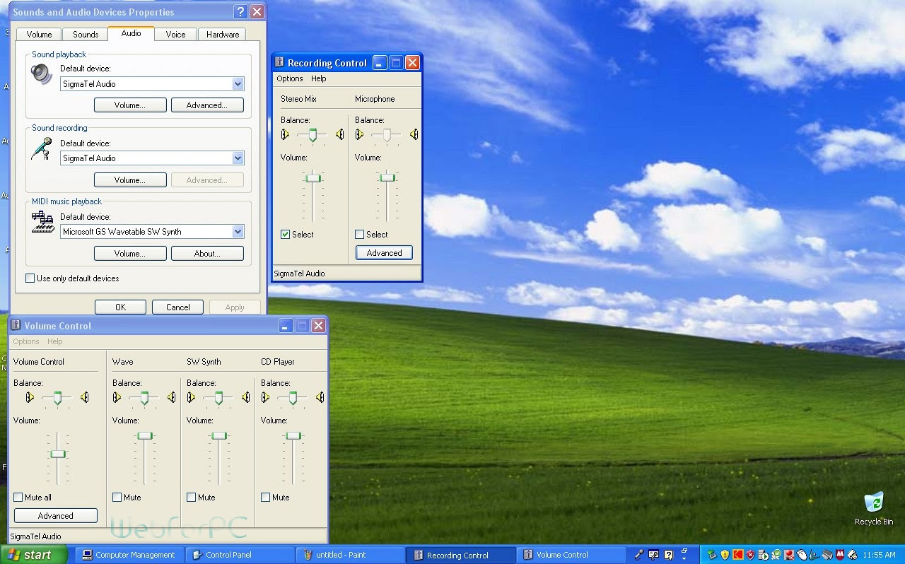Switch to the Voice tab

pos(175,35)
